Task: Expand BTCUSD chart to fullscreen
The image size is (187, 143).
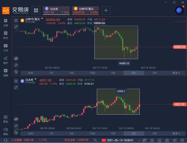Action: 16,27
